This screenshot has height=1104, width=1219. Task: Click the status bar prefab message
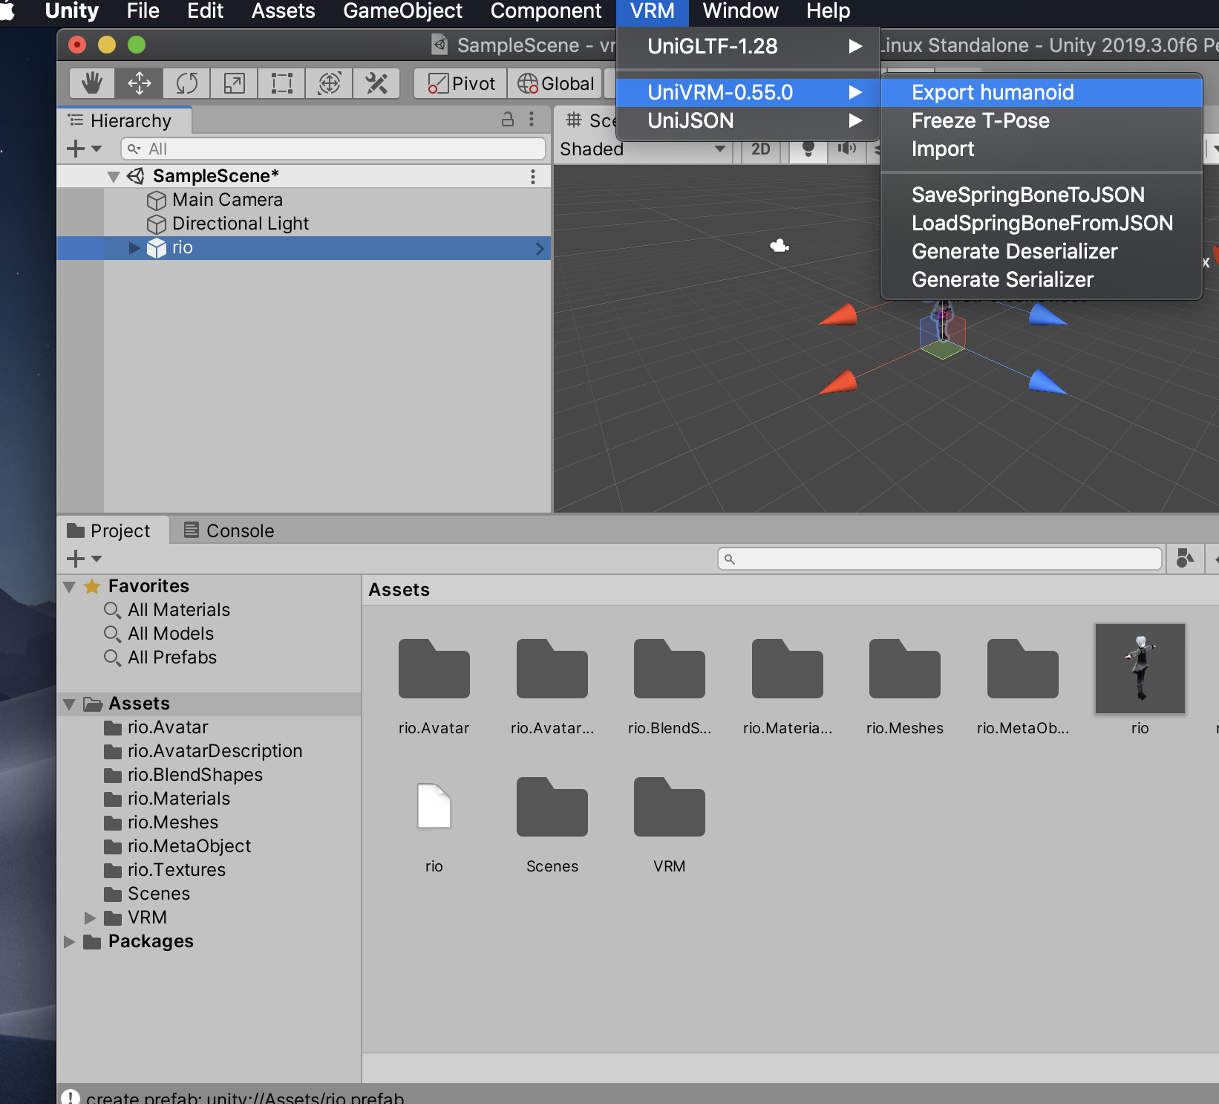tap(245, 1097)
